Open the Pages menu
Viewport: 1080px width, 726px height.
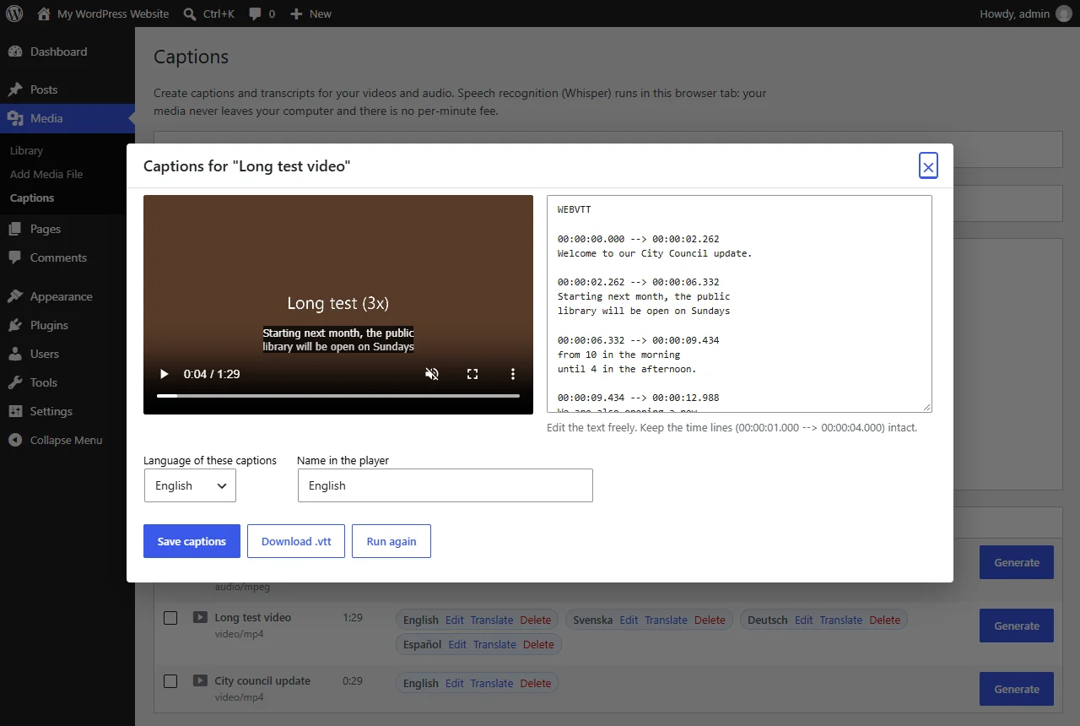click(67, 229)
